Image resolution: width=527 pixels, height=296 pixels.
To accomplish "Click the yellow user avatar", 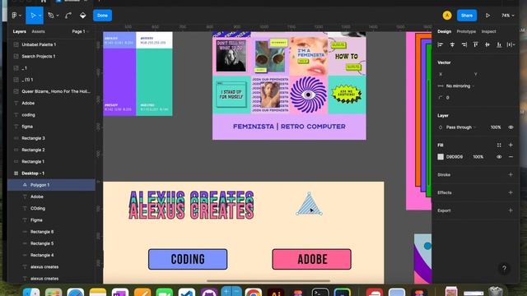I will pos(447,16).
